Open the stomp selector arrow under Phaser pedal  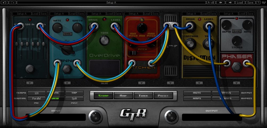[236, 83]
